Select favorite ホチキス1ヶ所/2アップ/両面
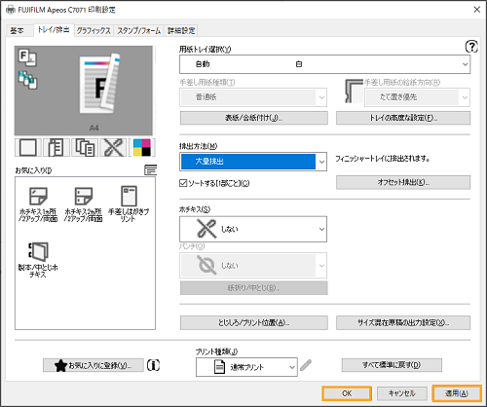Image resolution: width=487 pixels, height=407 pixels. pyautogui.click(x=38, y=204)
